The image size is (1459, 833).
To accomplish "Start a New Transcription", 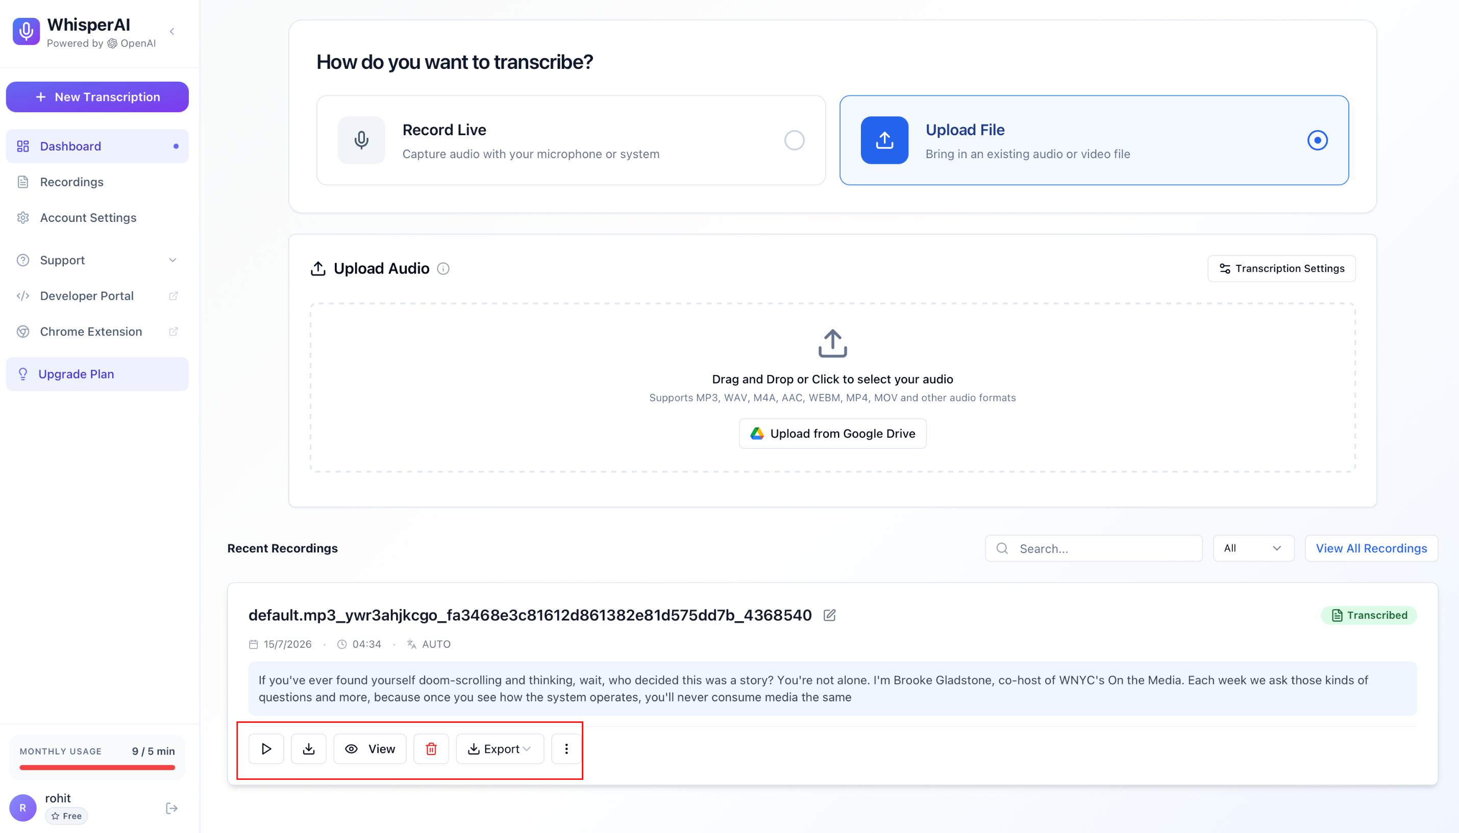I will click(97, 97).
